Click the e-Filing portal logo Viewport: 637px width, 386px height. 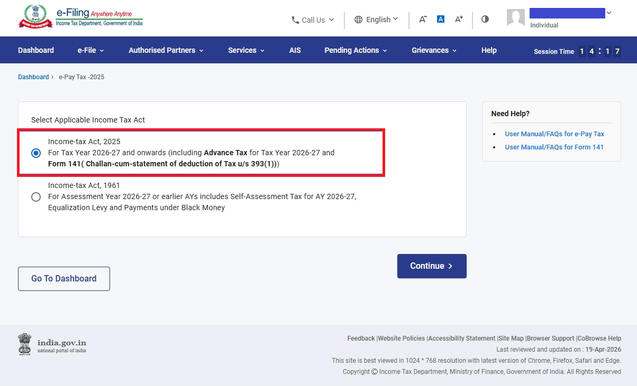[x=80, y=17]
